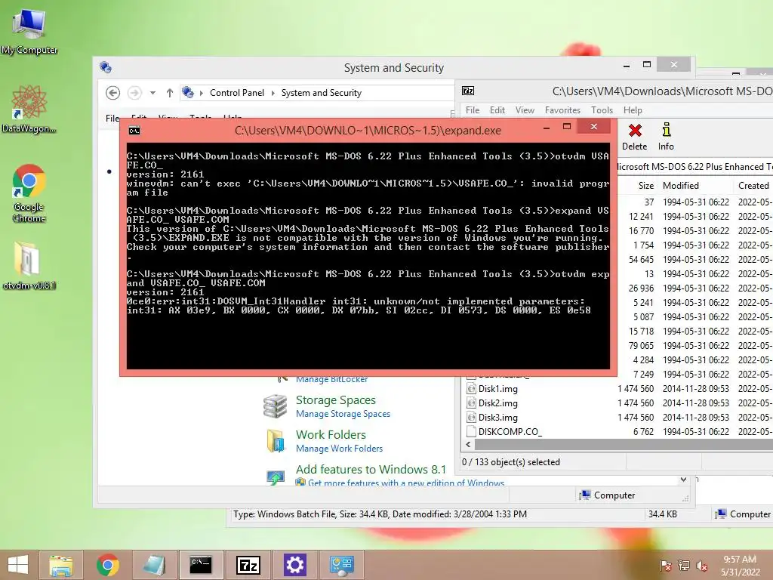Select Disk3.img in 7-Zip list
The height and width of the screenshot is (580, 773).
point(498,417)
